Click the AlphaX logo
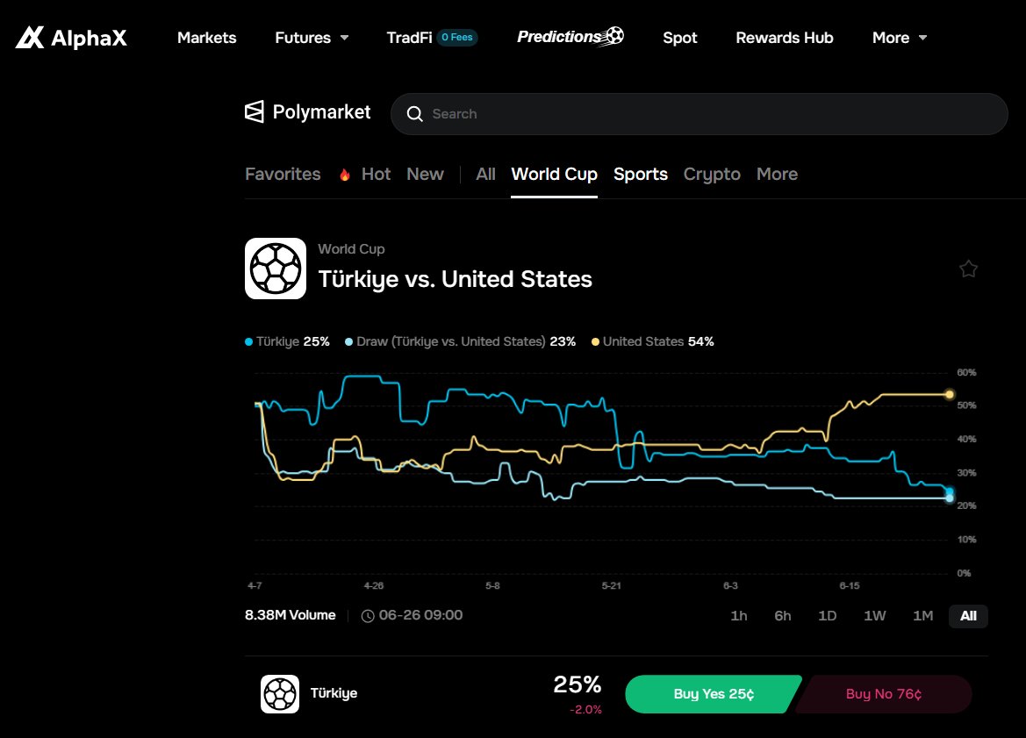1026x738 pixels. tap(71, 37)
